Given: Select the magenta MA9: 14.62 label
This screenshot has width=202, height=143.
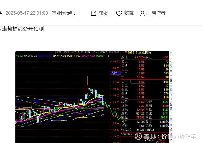Looking at the screenshot, I should pos(88,56).
